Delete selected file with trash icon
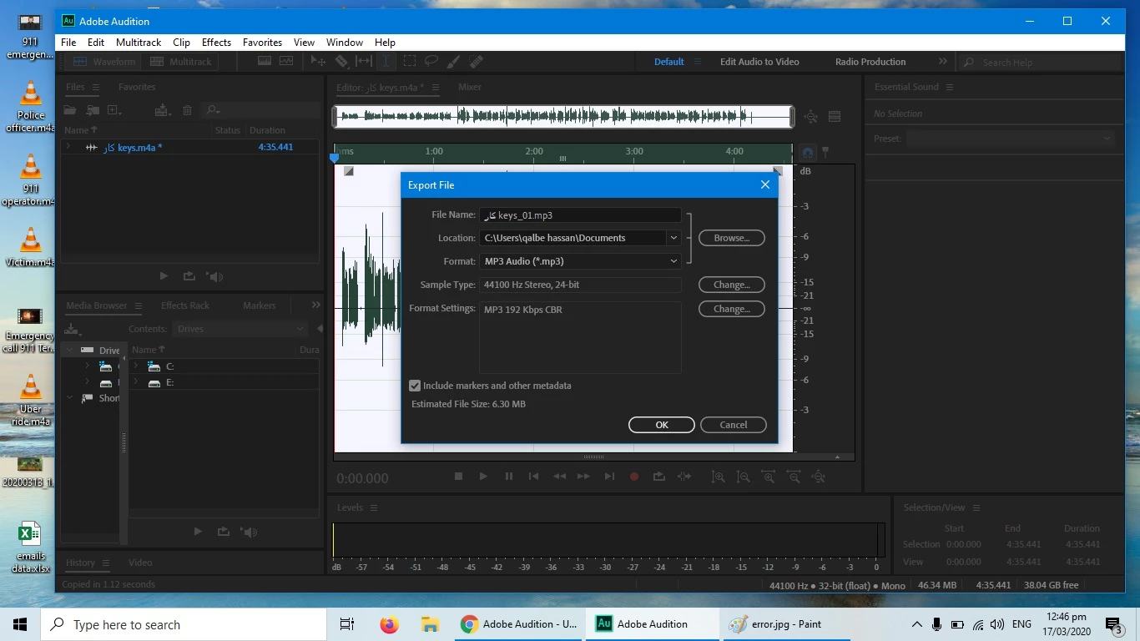 187,110
